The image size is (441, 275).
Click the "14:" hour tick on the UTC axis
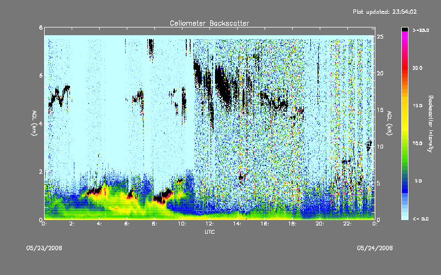[x=238, y=224]
